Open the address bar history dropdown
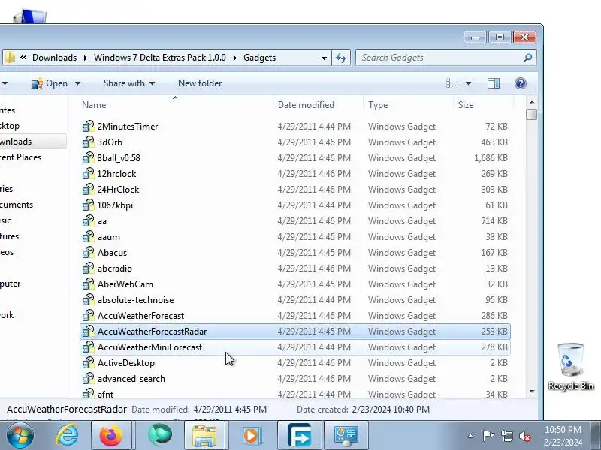The height and width of the screenshot is (450, 601). point(324,58)
